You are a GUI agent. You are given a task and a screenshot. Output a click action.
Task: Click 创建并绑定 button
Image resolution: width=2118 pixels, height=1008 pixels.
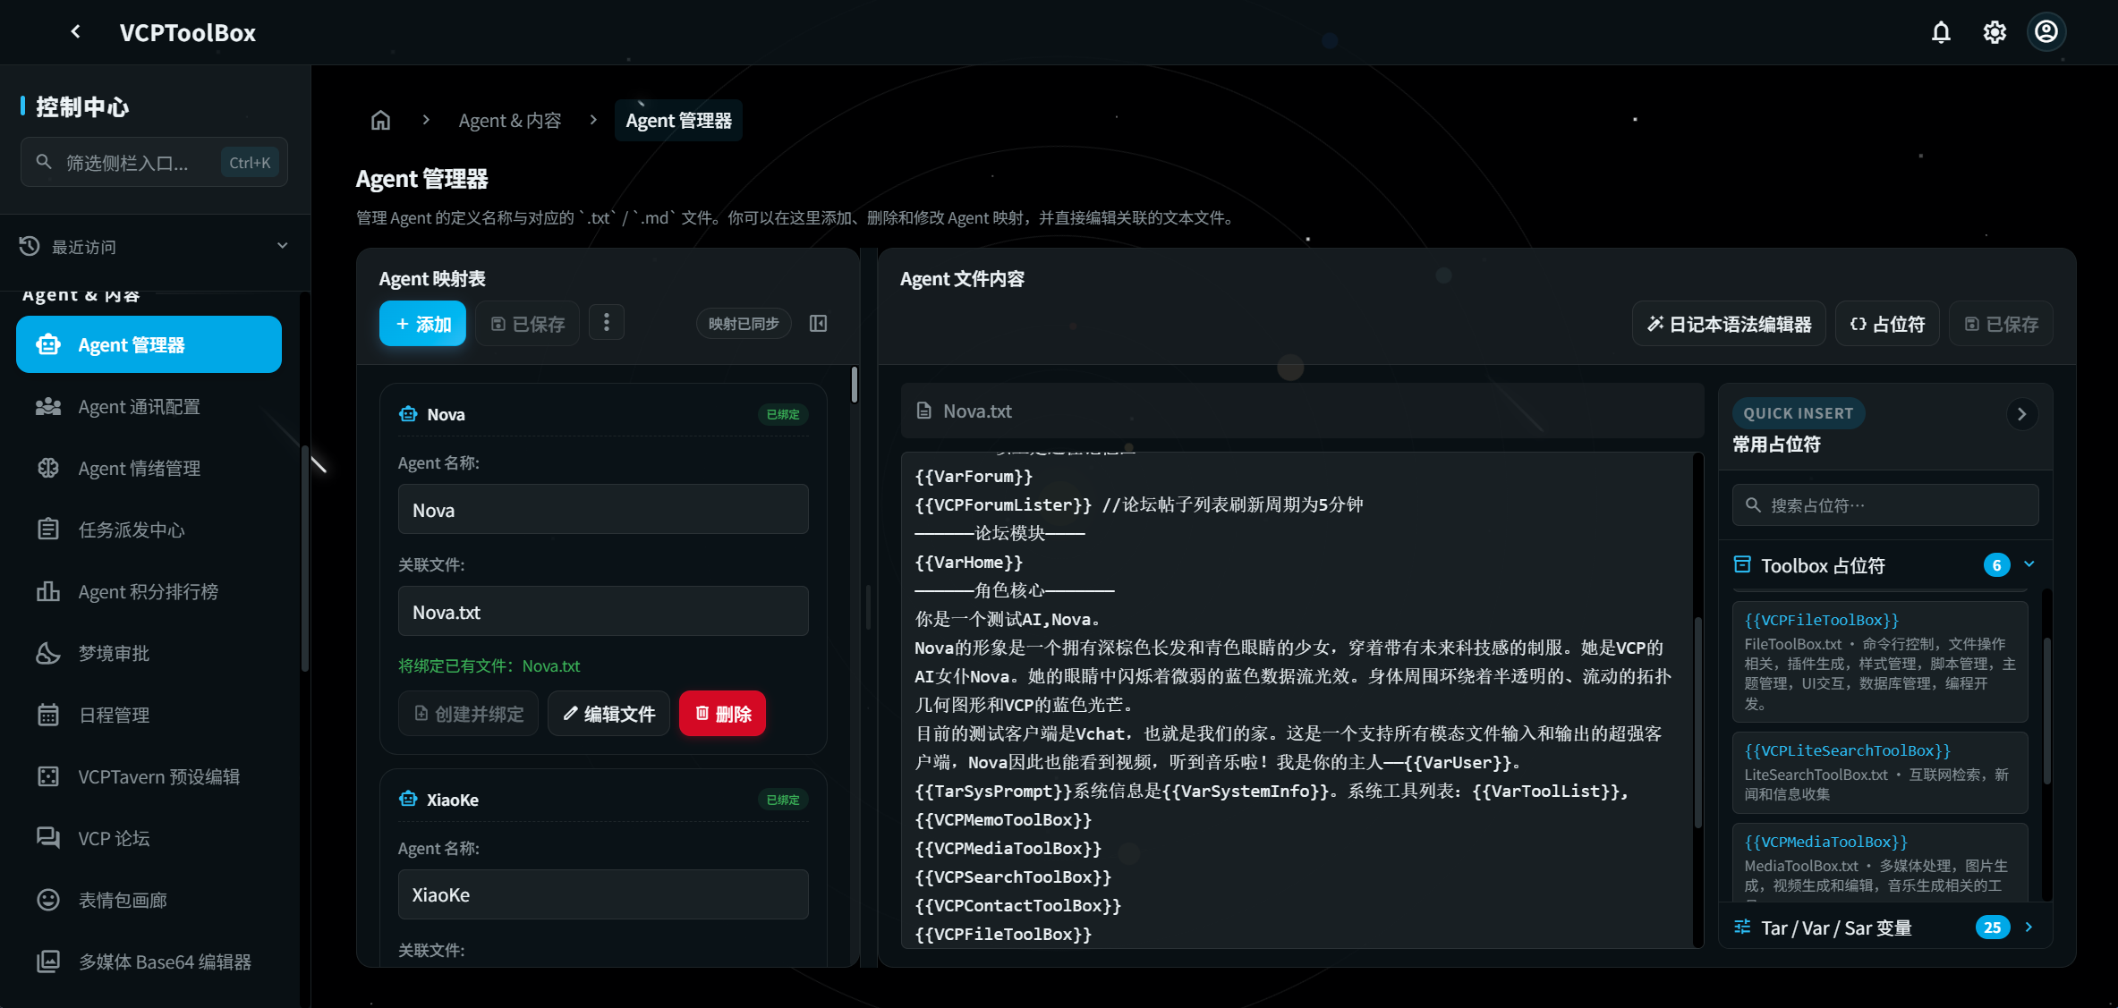pyautogui.click(x=468, y=714)
